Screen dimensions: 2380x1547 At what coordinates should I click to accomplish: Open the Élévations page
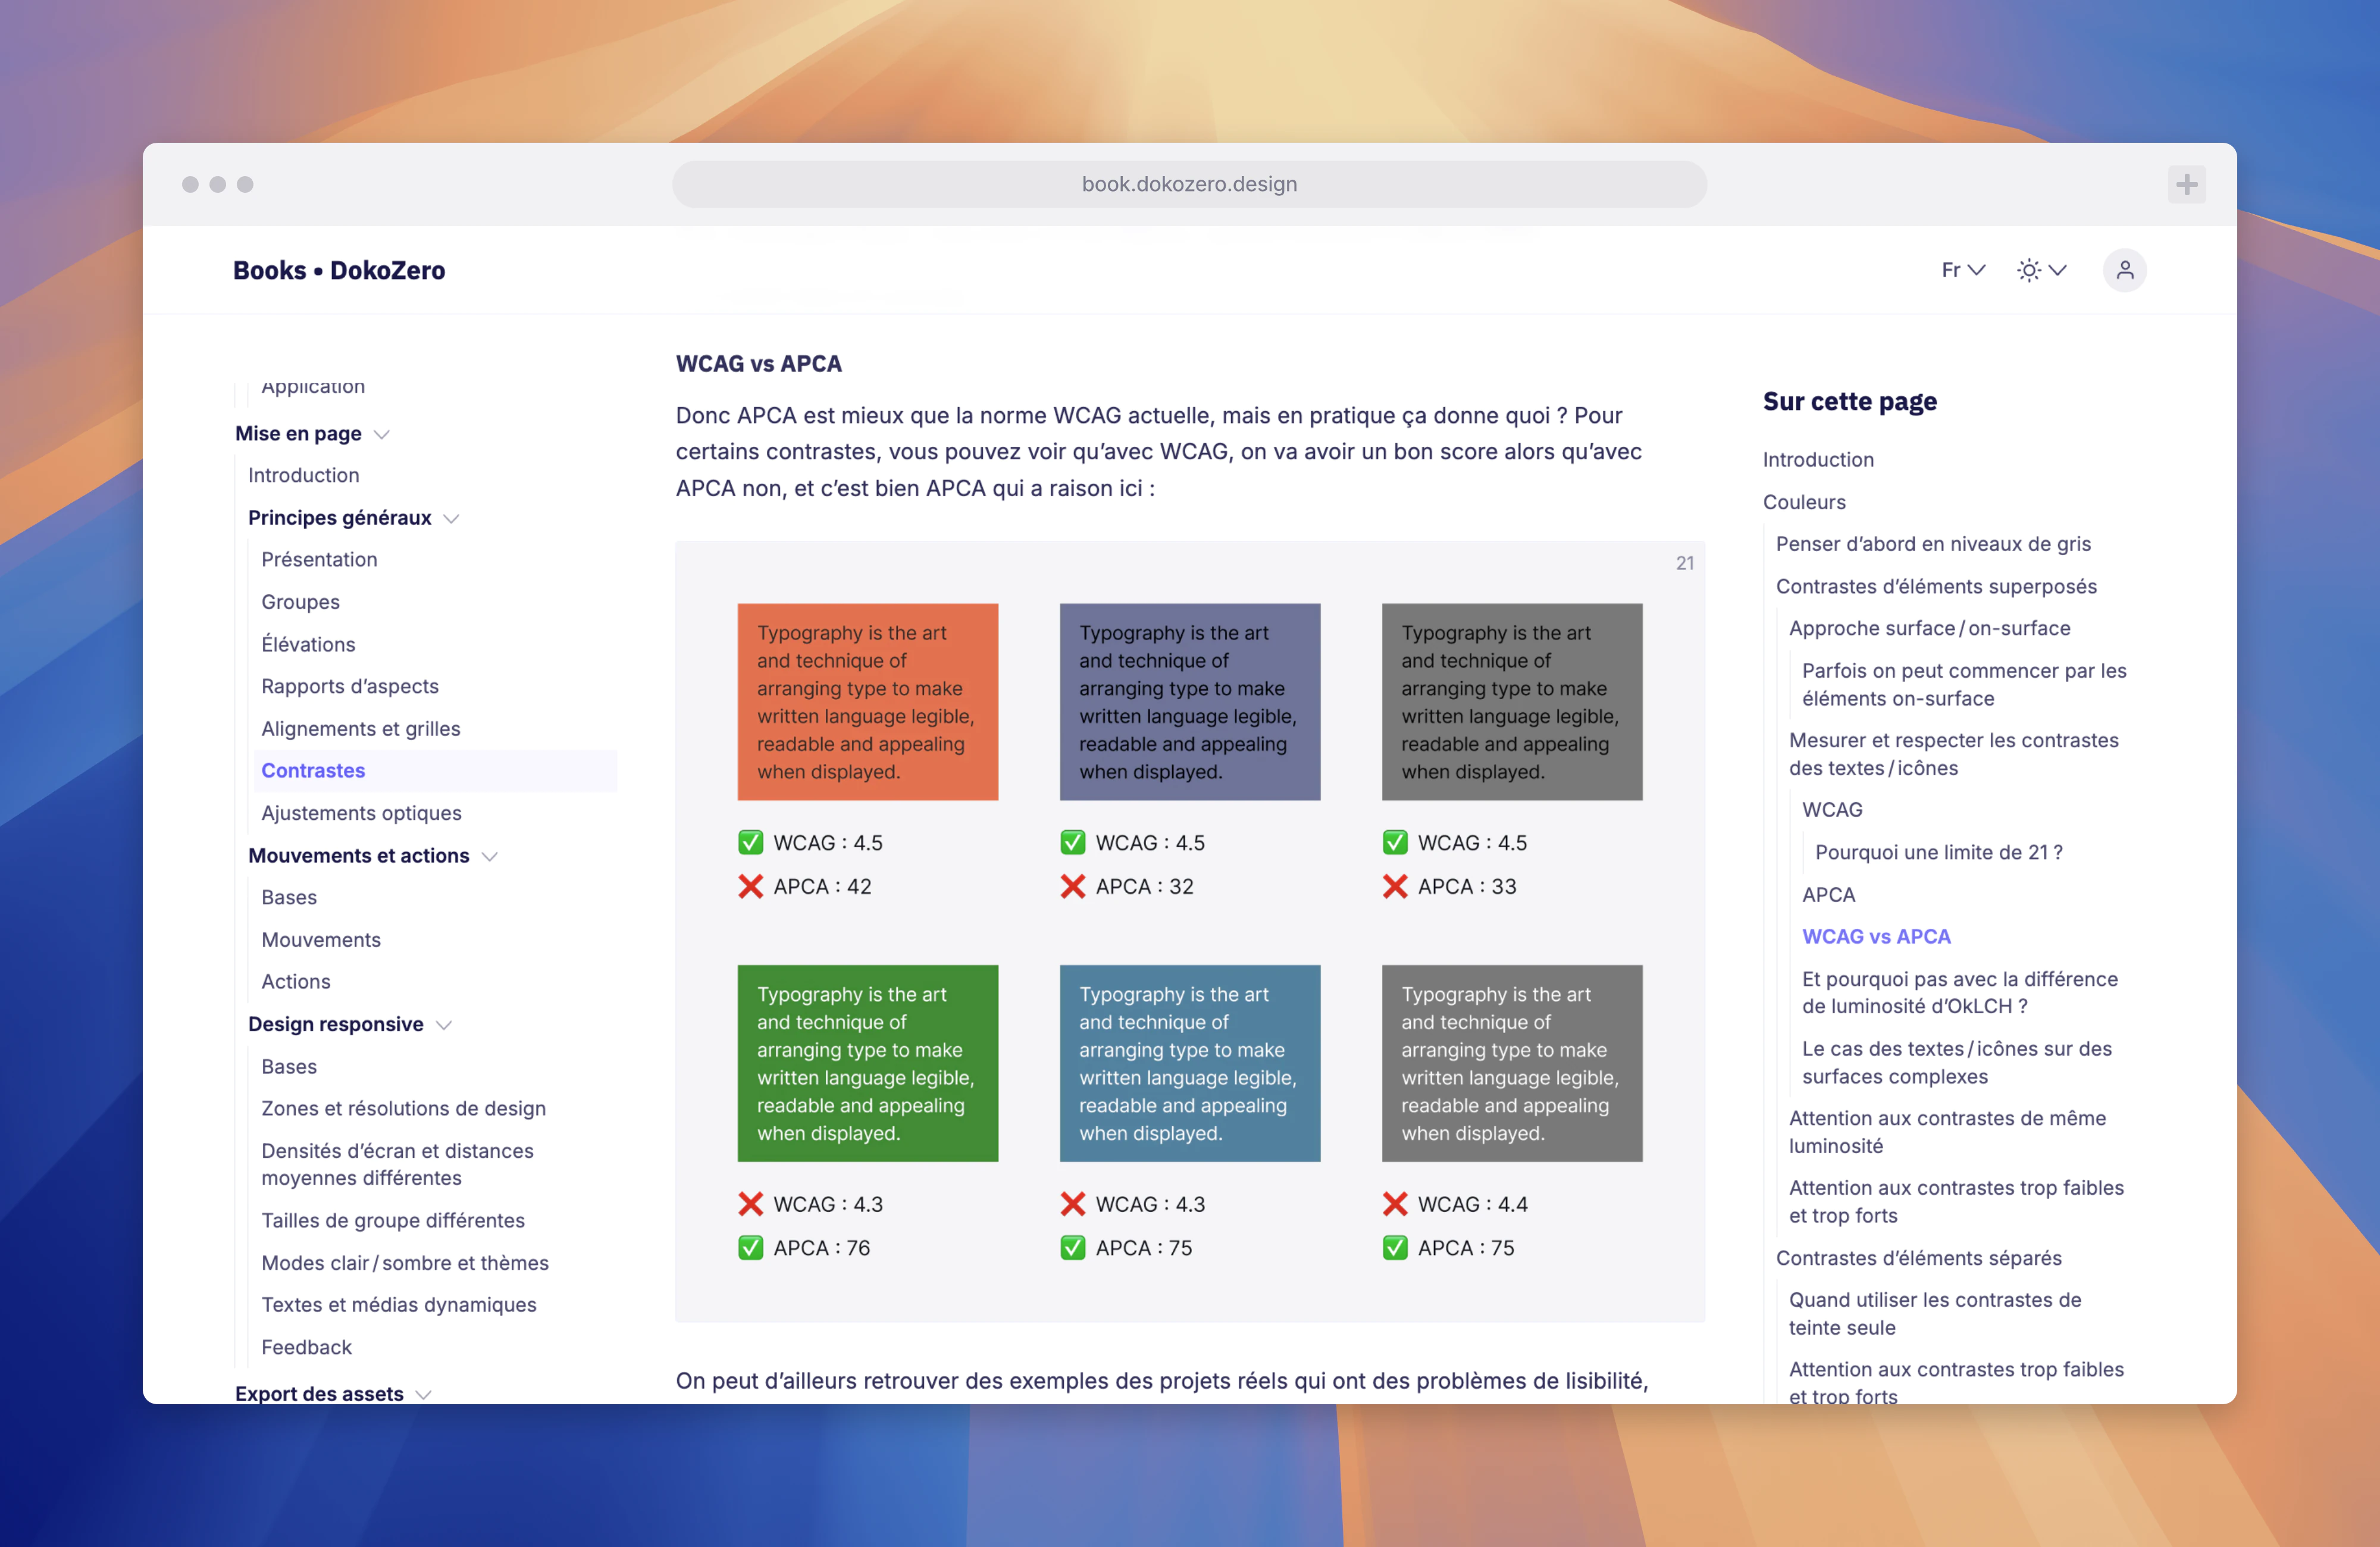click(x=308, y=644)
